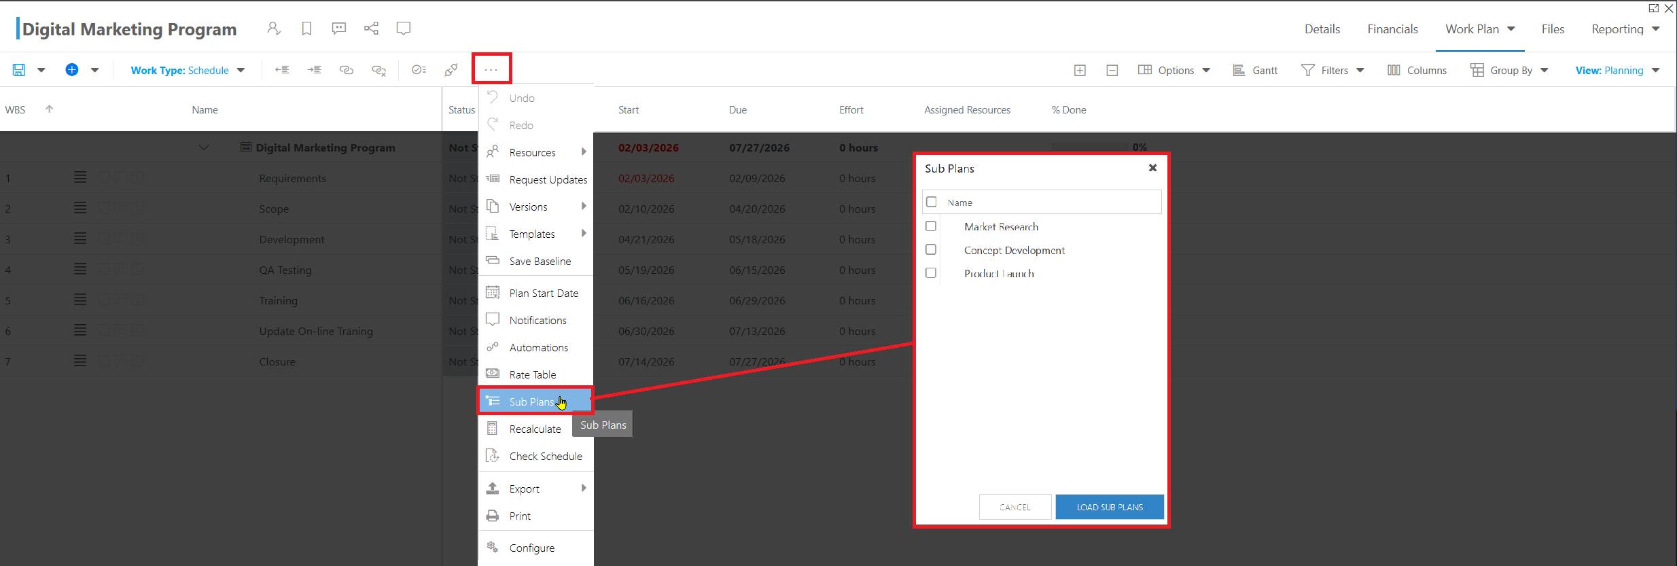Click the save icon in the toolbar

19,70
